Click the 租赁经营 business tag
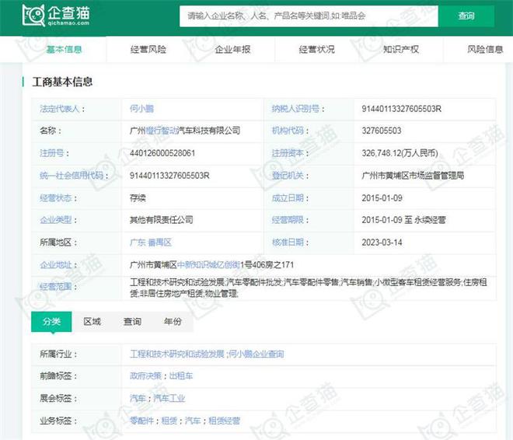 pos(224,421)
